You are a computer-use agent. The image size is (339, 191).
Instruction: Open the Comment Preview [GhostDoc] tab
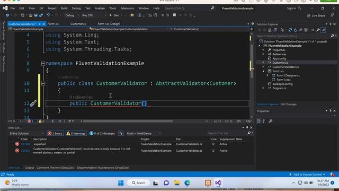tap(55, 168)
